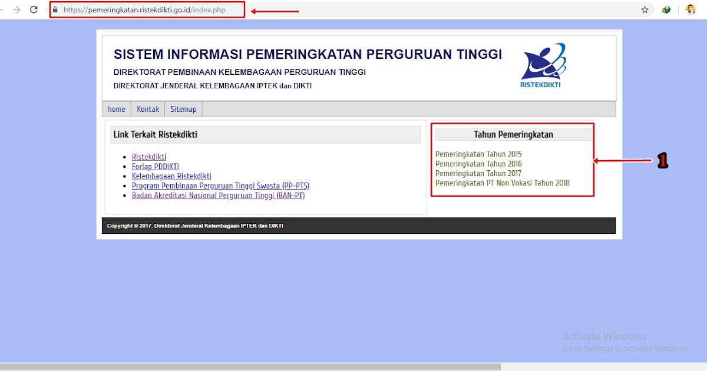Reload the current page

35,9
